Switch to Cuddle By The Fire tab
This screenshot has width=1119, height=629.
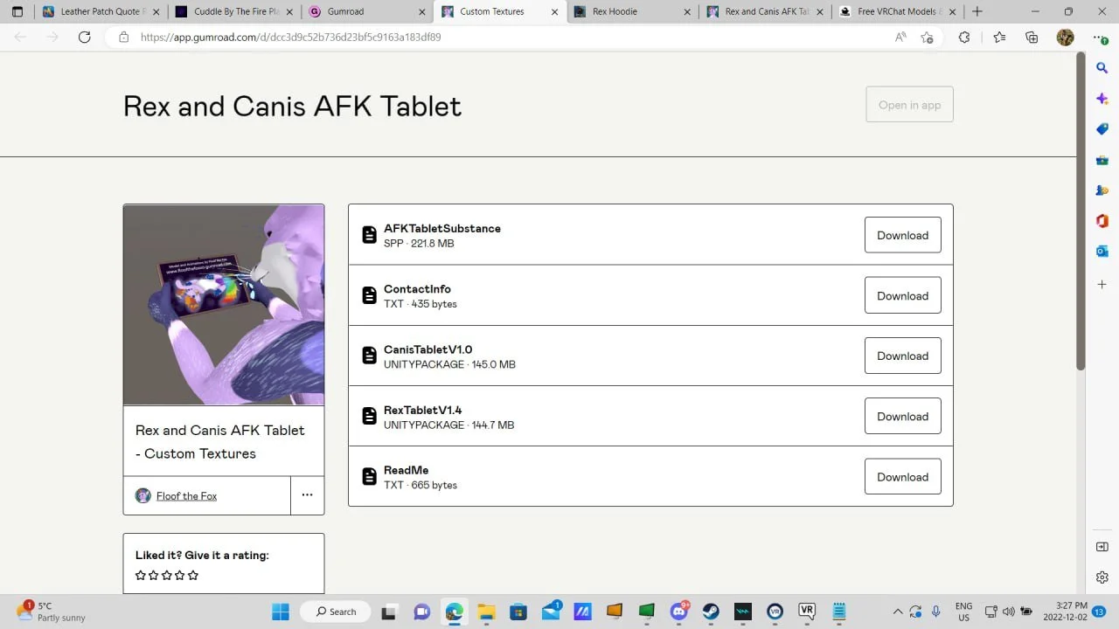232,11
